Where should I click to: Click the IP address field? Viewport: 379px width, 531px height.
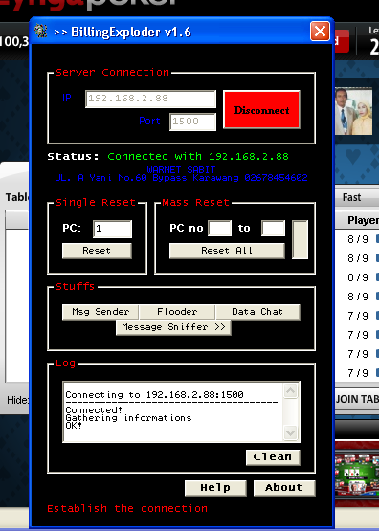[150, 99]
